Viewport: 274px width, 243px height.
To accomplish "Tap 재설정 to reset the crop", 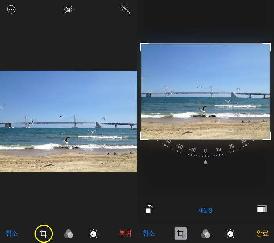I will click(205, 210).
